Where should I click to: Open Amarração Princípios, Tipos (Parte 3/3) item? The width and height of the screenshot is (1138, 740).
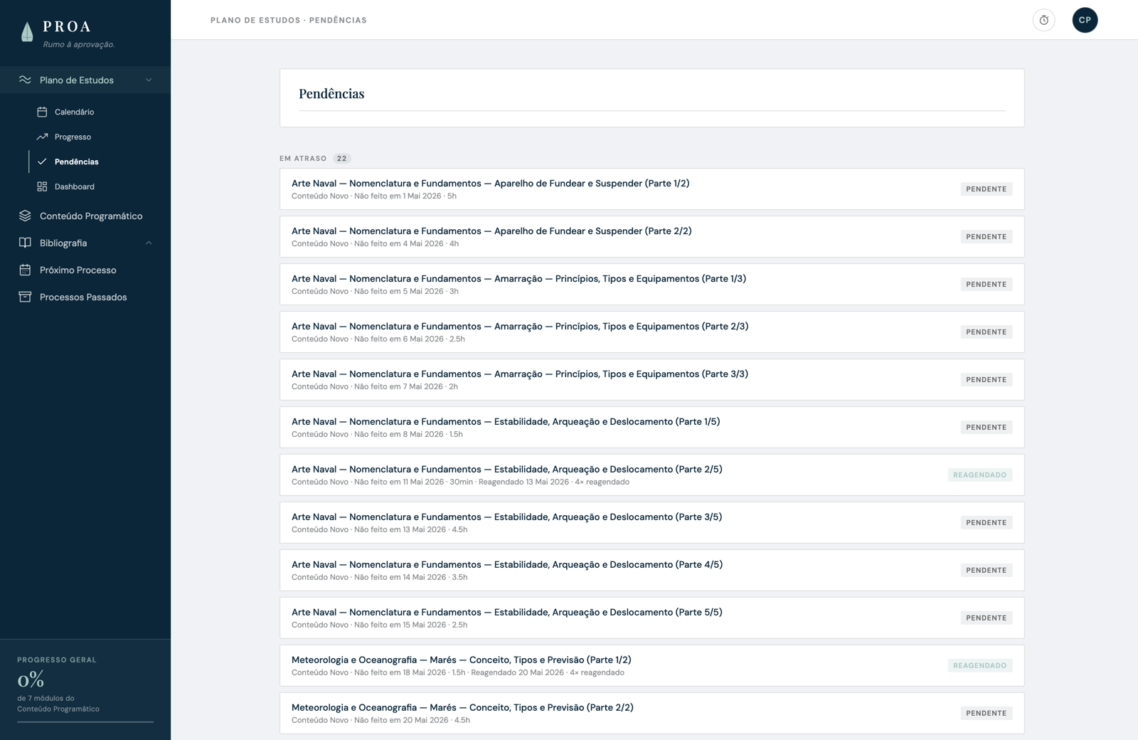tap(652, 380)
